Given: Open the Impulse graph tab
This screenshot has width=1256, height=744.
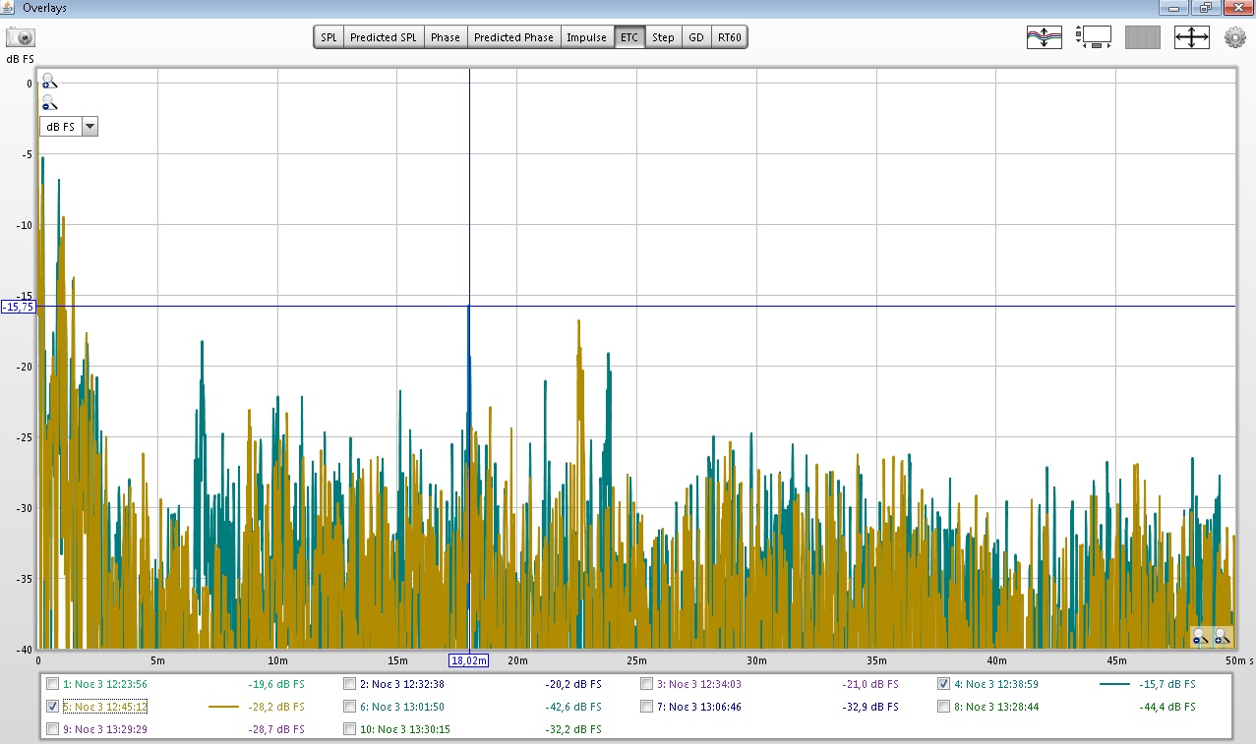Looking at the screenshot, I should pos(586,37).
